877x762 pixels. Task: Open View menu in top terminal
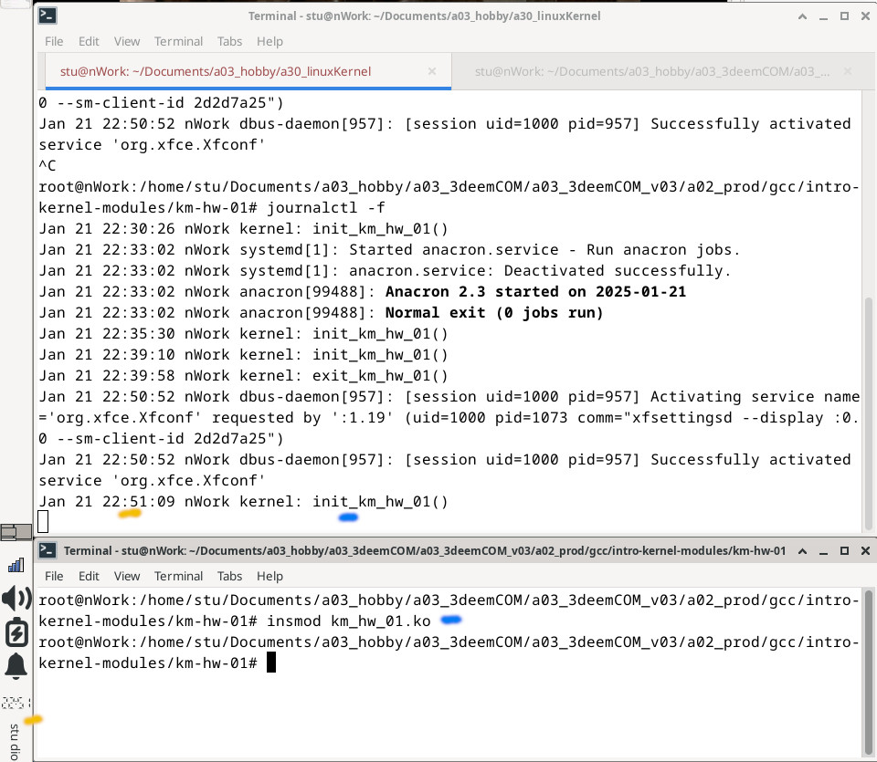pyautogui.click(x=127, y=41)
